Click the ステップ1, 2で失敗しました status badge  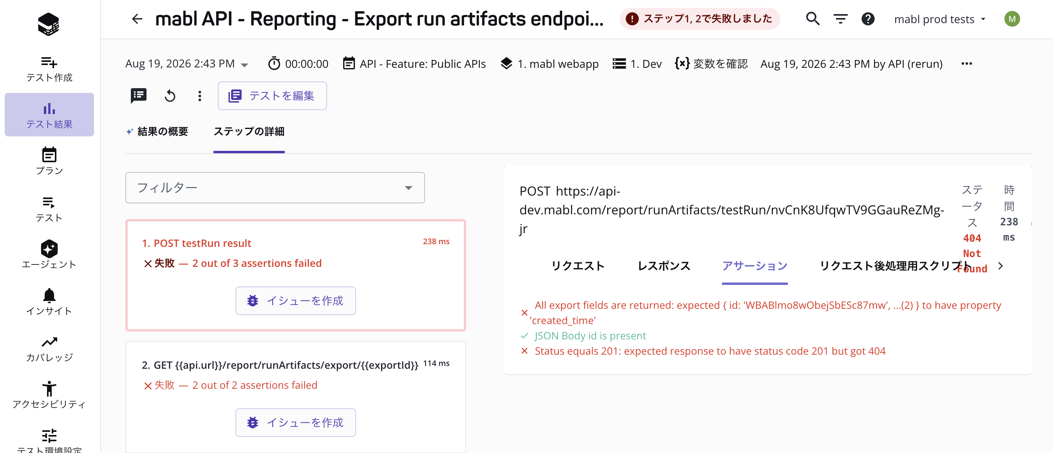point(699,19)
